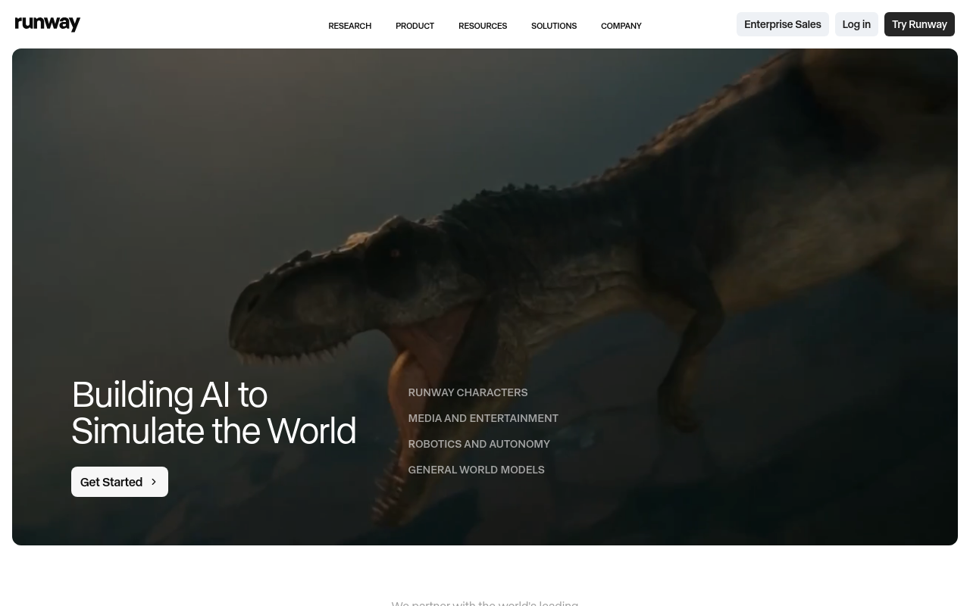Click the Enterprise Sales button
The height and width of the screenshot is (606, 970).
(782, 23)
